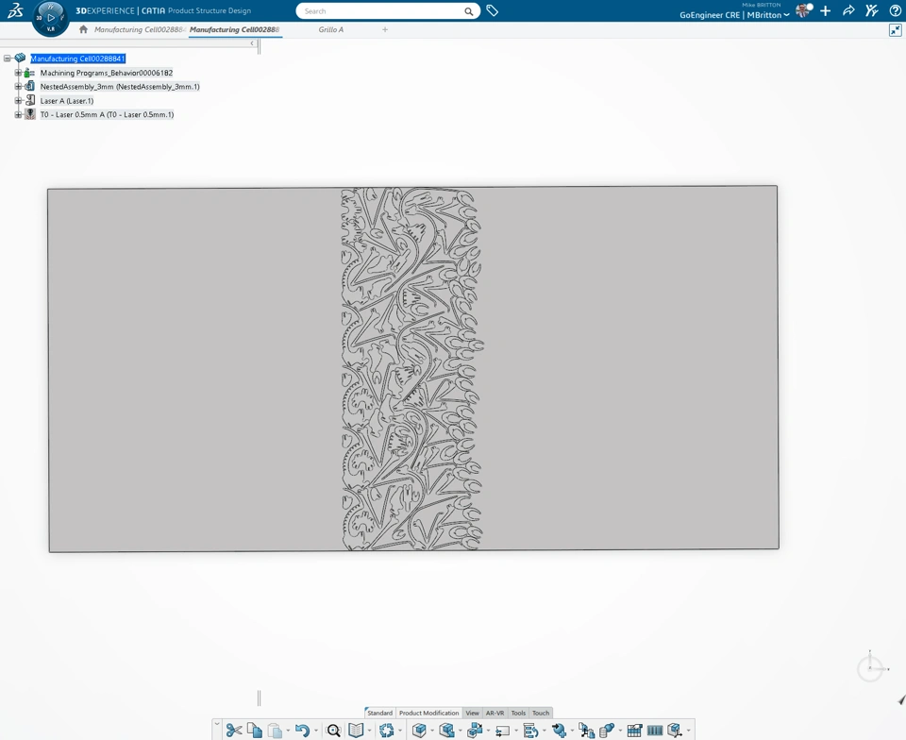Viewport: 906px width, 740px height.
Task: Click the magnifier Find icon in bottom toolbar
Action: click(x=334, y=731)
